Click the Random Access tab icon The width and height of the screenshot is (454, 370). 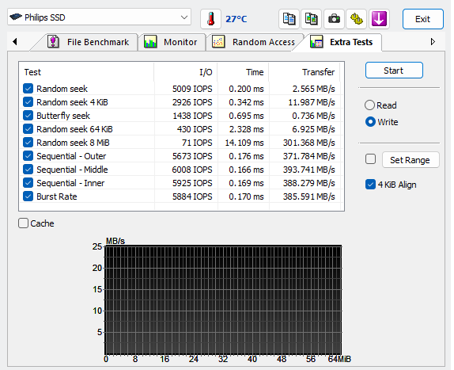[x=218, y=42]
